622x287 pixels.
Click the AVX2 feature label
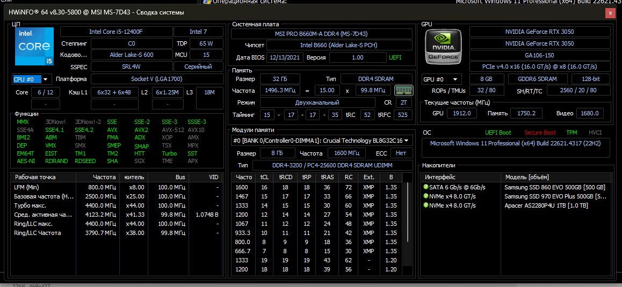pyautogui.click(x=141, y=130)
